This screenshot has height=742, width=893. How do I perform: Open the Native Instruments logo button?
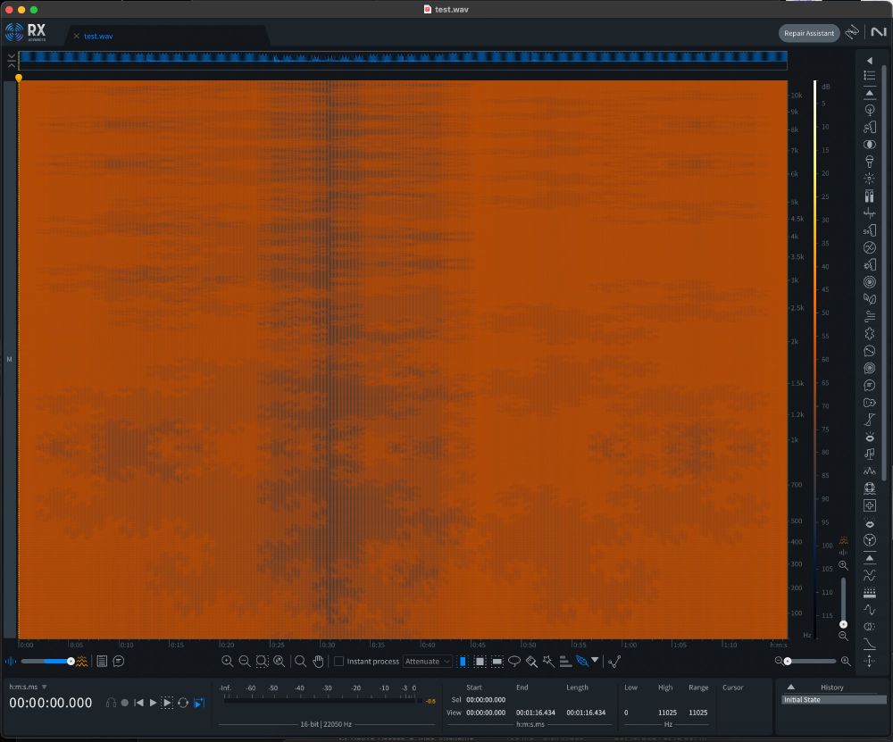point(878,32)
